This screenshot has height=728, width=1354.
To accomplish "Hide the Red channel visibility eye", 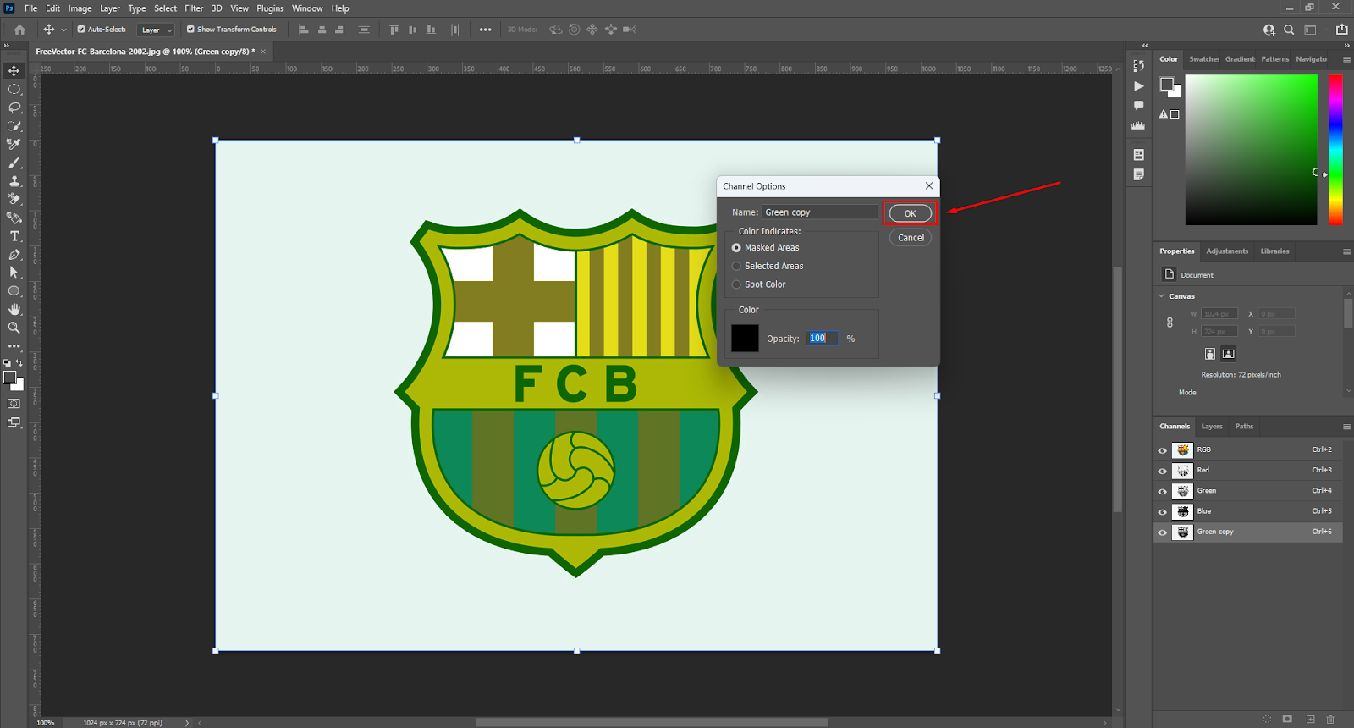I will [1162, 471].
